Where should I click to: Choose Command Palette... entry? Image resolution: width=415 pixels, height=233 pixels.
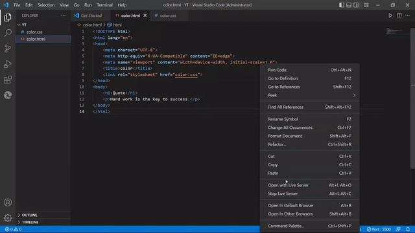coord(309,226)
